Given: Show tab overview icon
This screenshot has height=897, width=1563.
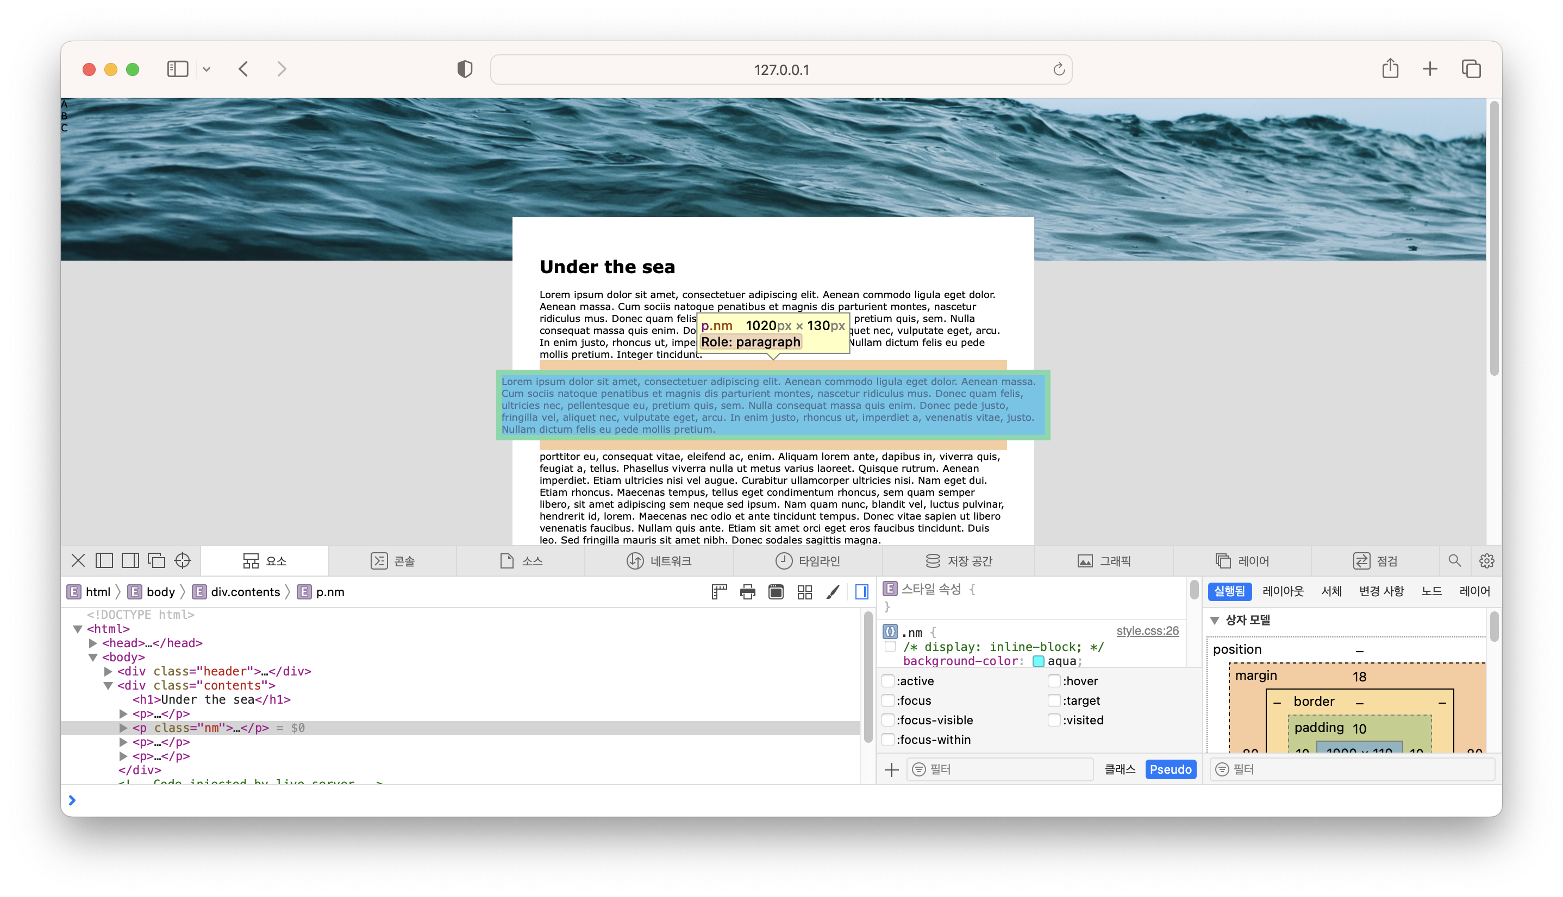Looking at the screenshot, I should point(1471,69).
